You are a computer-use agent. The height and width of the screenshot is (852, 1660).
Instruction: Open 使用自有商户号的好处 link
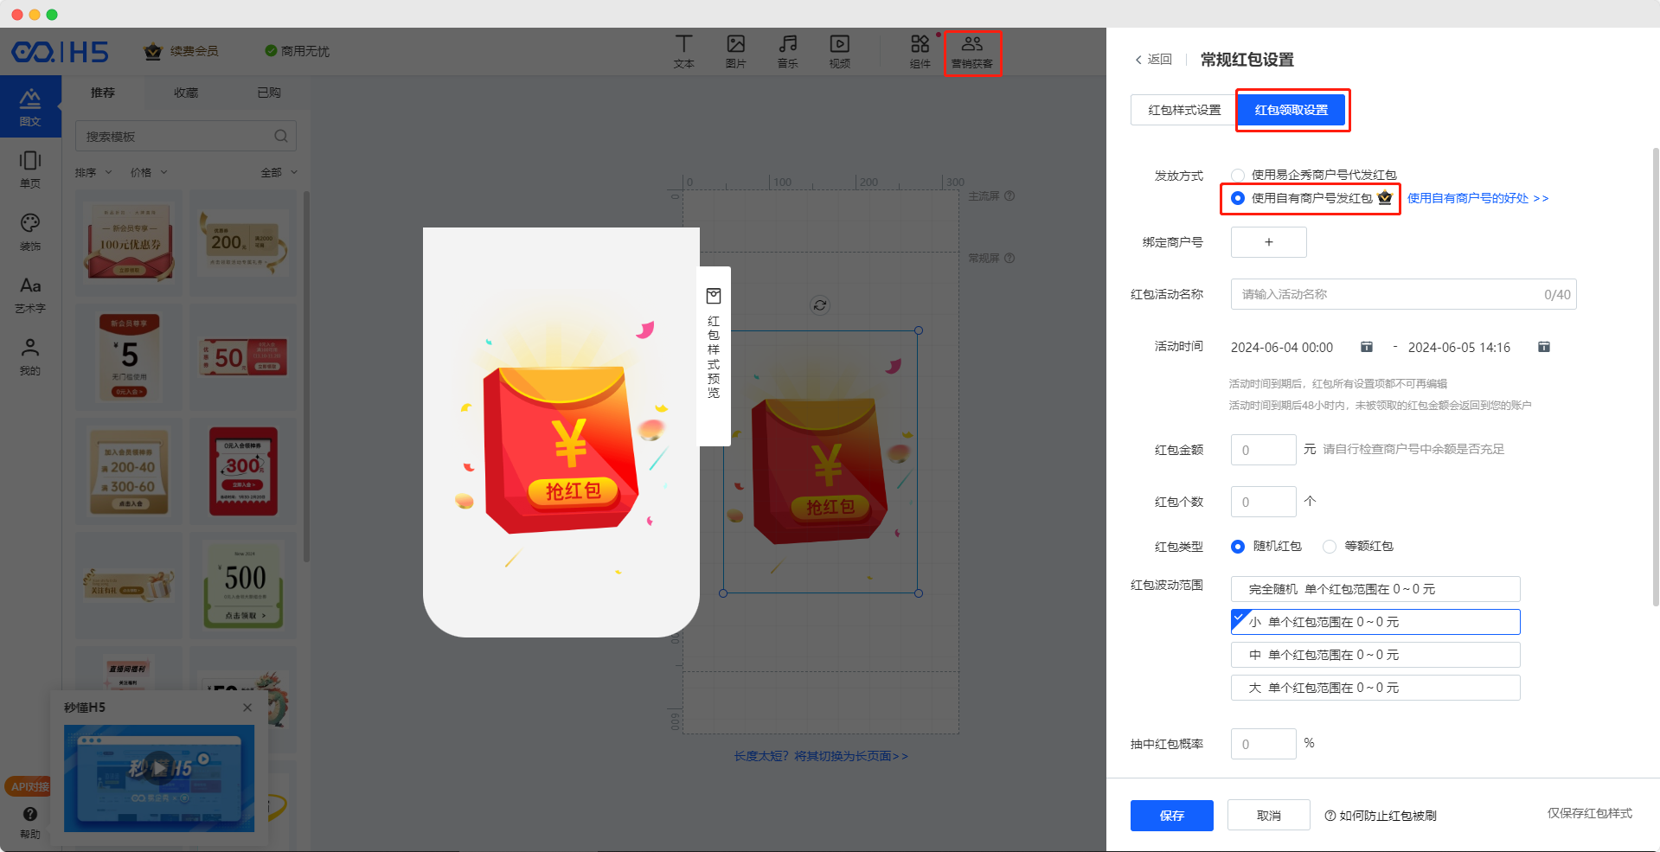click(x=1477, y=198)
